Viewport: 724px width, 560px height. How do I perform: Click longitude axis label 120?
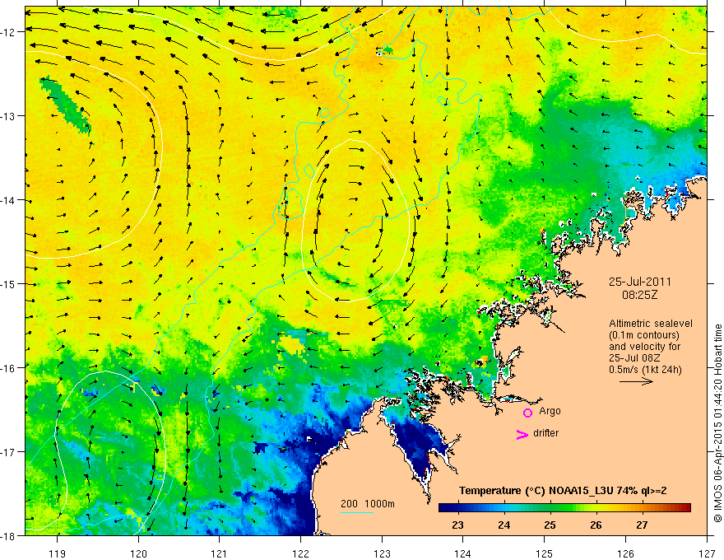(x=138, y=553)
